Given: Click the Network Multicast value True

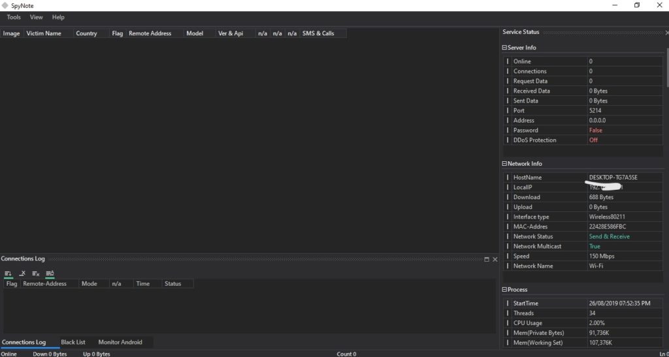Looking at the screenshot, I should [595, 246].
